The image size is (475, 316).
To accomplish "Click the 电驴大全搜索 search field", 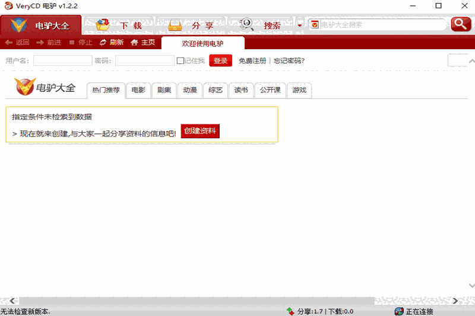I will pos(383,25).
